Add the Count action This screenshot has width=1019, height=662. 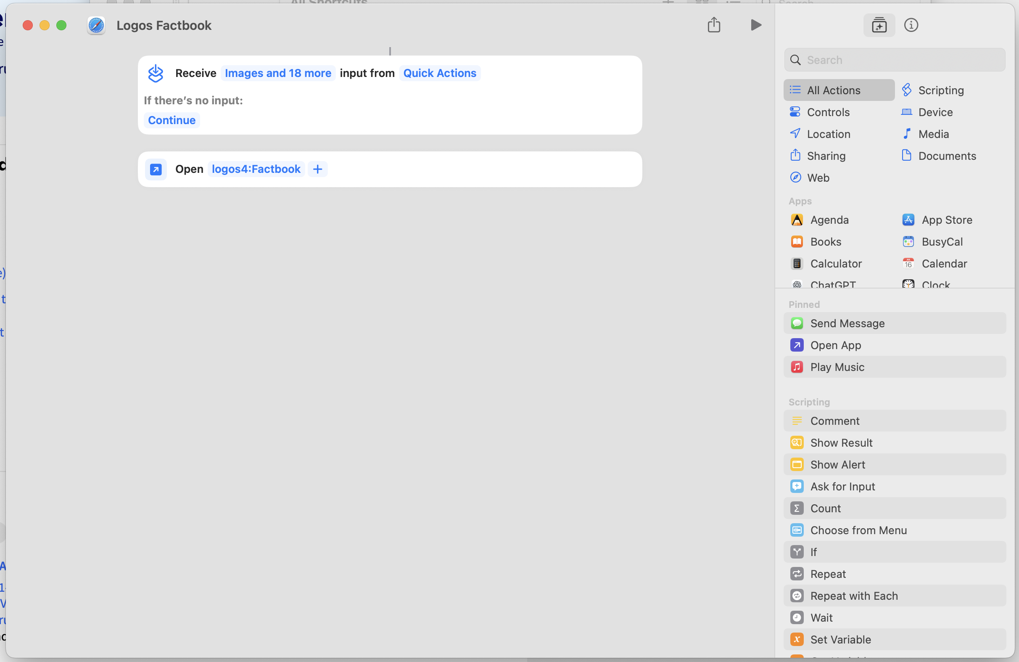[895, 508]
